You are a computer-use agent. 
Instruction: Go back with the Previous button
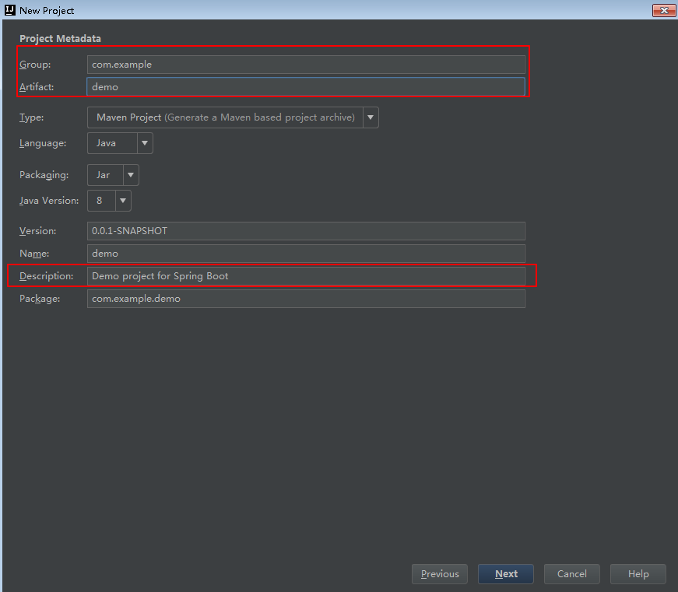(440, 574)
